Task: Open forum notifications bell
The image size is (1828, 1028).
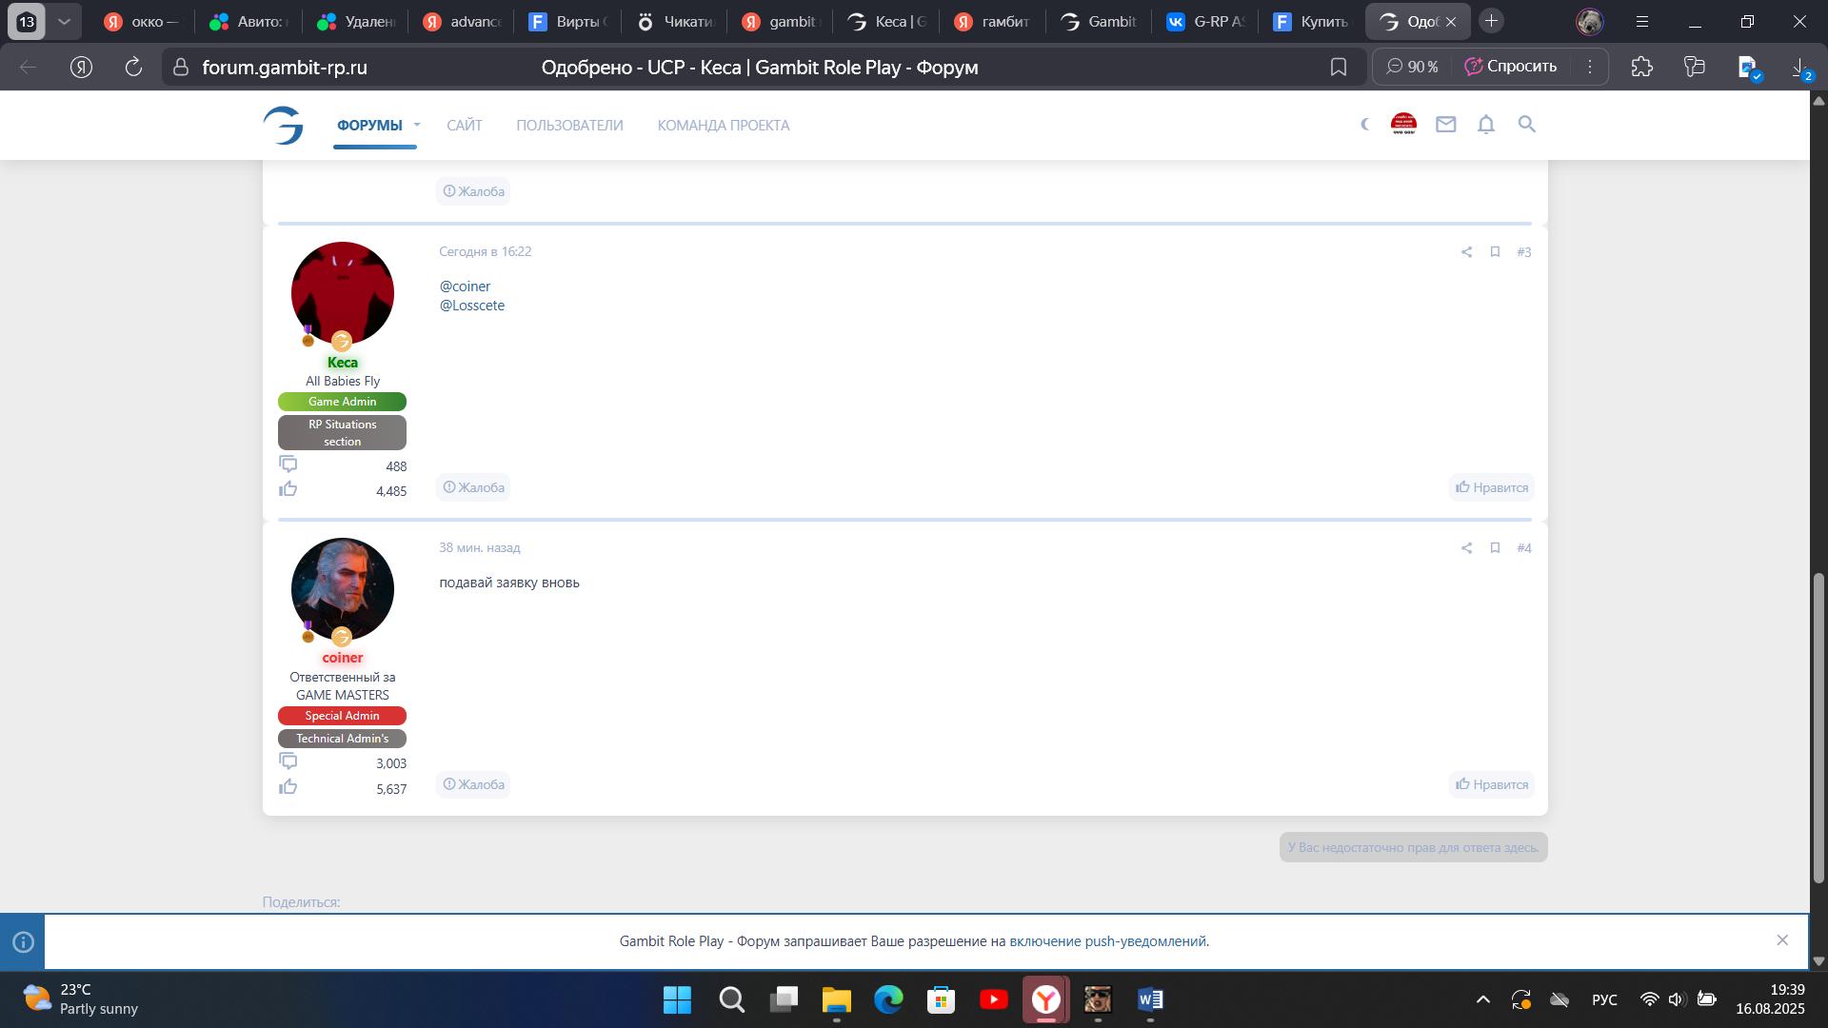Action: (1485, 125)
